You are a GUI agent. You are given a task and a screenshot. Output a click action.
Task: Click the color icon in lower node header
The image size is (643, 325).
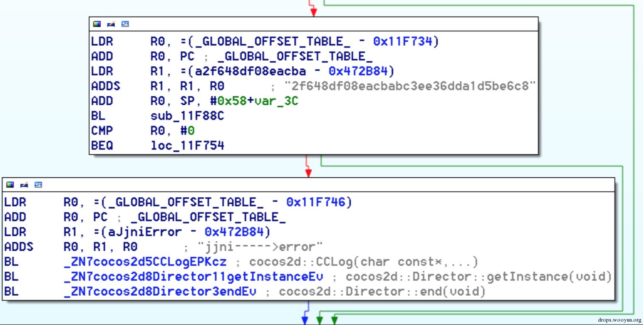click(x=11, y=185)
